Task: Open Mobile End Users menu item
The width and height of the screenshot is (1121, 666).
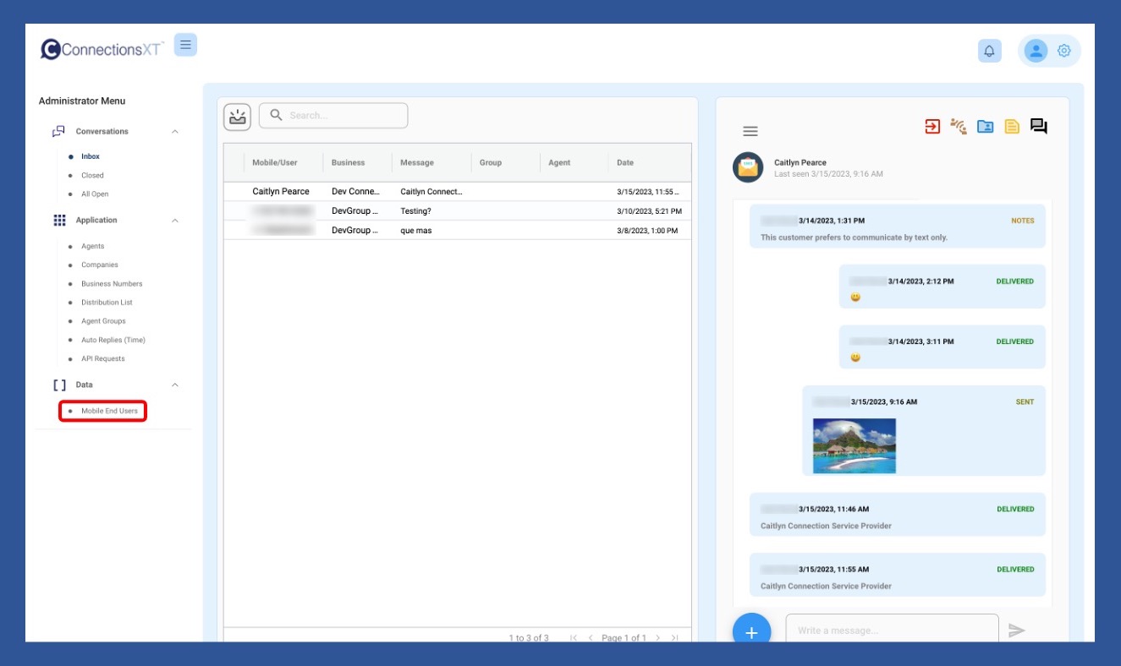Action: (x=109, y=412)
